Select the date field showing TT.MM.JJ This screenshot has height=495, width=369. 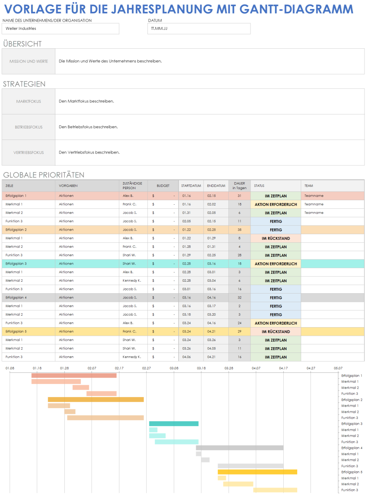[x=199, y=29]
